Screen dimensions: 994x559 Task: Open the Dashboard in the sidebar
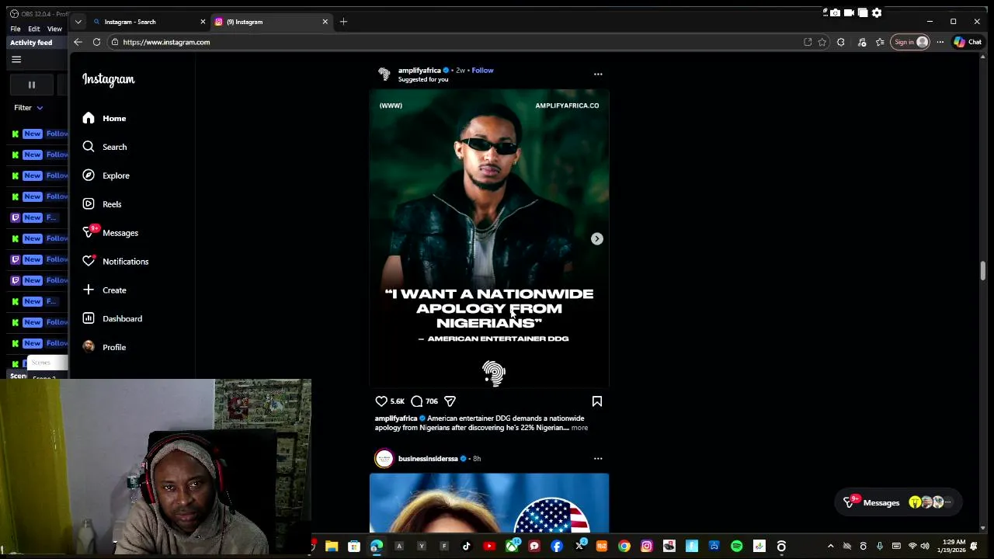(x=112, y=318)
